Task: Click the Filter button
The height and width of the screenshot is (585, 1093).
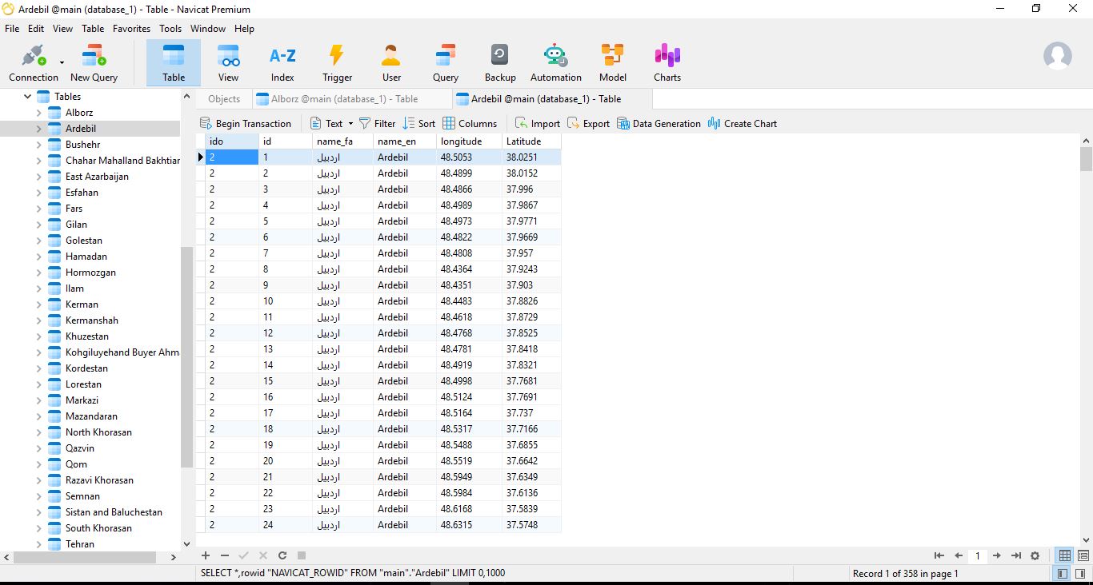Action: coord(377,123)
